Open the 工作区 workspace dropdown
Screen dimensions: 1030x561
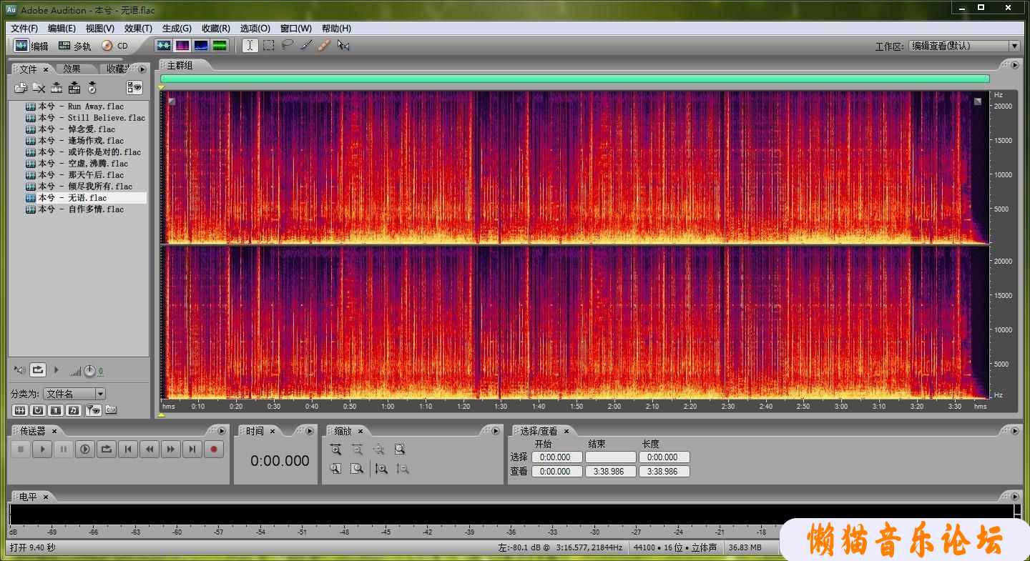click(964, 46)
